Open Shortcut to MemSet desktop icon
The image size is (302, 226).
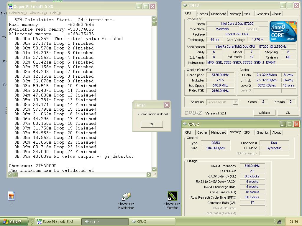click(x=172, y=200)
